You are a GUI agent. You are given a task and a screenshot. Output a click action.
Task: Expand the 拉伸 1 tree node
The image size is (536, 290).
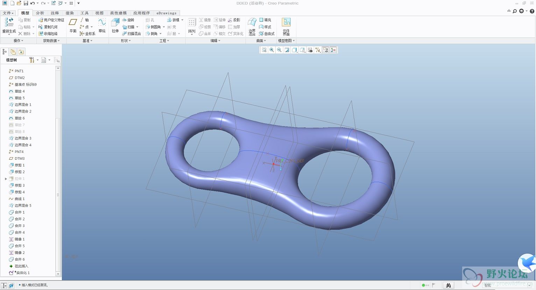click(x=6, y=179)
